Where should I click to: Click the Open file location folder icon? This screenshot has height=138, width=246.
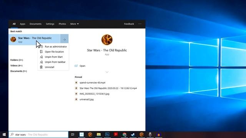(x=41, y=52)
